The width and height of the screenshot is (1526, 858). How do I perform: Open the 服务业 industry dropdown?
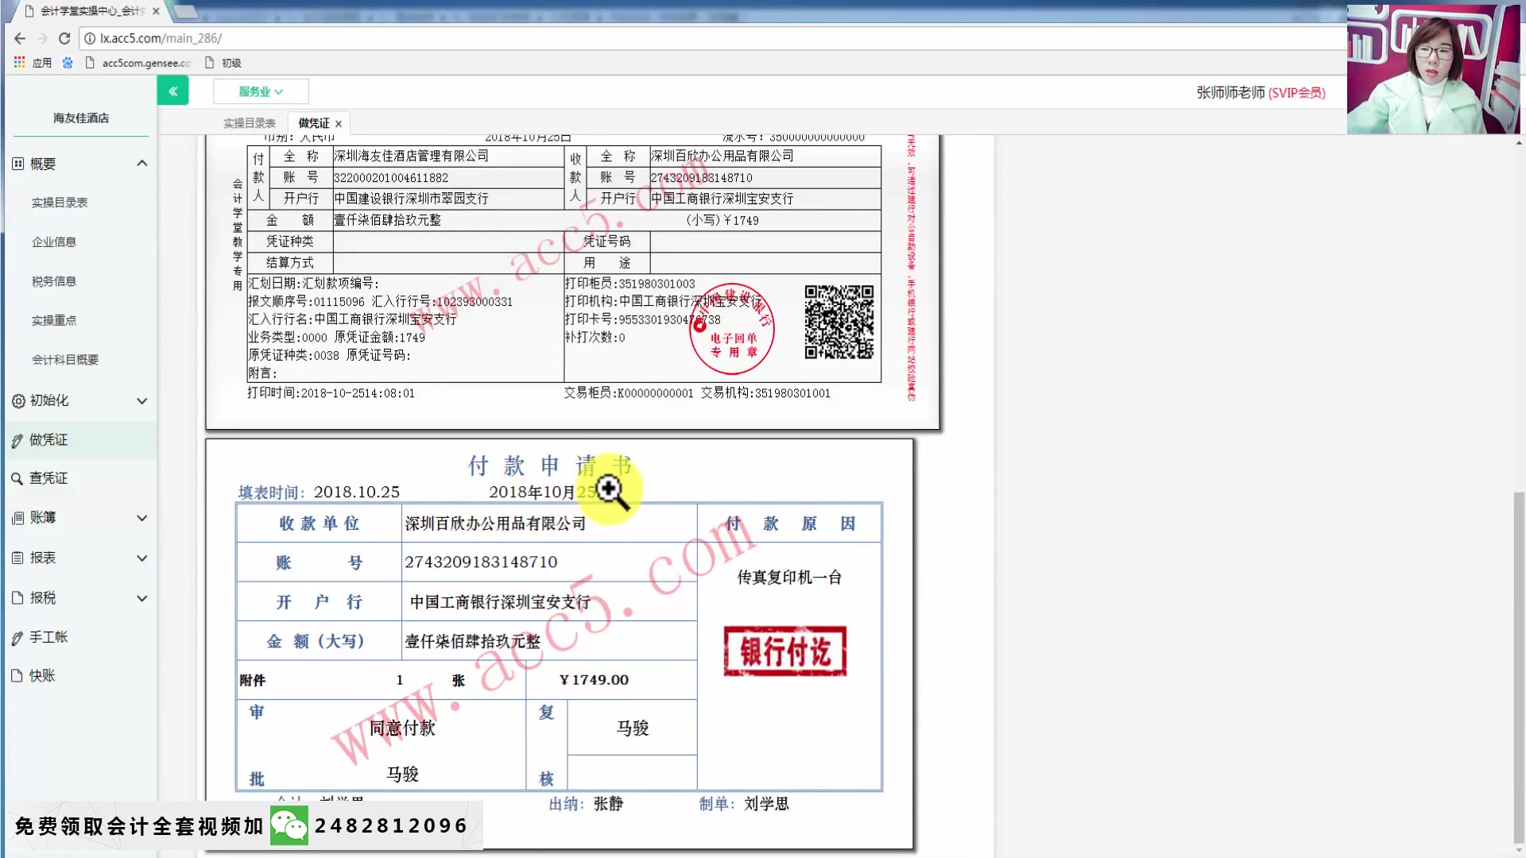coord(261,91)
